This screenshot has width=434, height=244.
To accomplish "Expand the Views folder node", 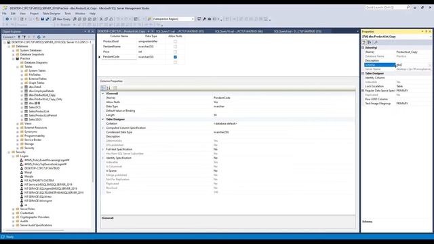I will click(18, 123).
